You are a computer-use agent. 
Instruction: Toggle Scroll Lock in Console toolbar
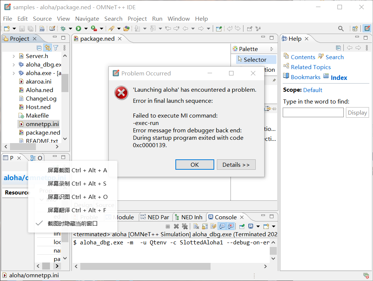(205, 226)
